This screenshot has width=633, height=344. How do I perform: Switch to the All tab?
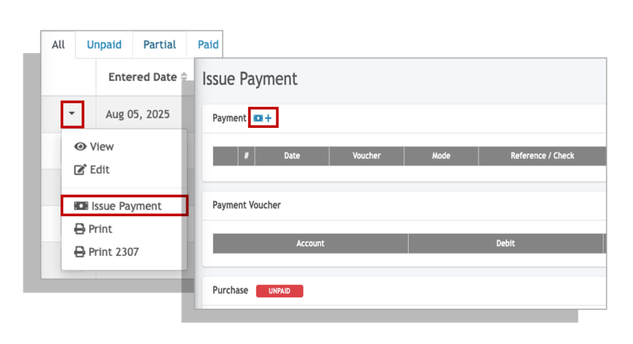click(58, 44)
